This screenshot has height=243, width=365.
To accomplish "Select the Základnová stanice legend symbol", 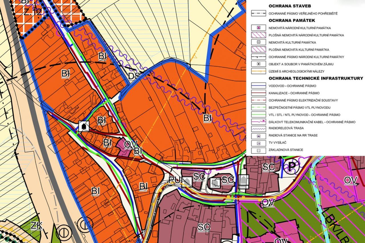I will (x=258, y=150).
